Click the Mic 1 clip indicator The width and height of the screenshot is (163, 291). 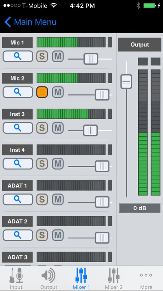110,42
